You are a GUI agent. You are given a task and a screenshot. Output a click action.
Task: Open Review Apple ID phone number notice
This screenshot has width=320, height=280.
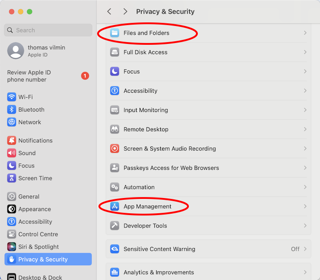(29, 76)
